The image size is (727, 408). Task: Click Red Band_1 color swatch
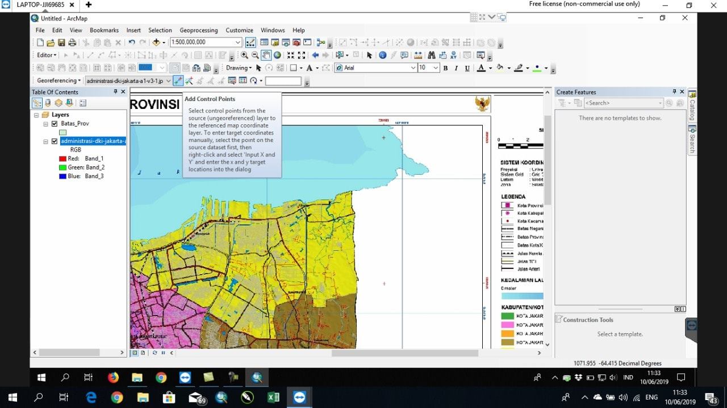click(x=63, y=158)
